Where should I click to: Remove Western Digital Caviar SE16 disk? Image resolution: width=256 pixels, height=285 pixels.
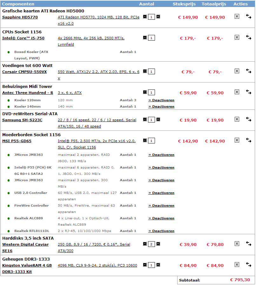pyautogui.click(x=237, y=244)
